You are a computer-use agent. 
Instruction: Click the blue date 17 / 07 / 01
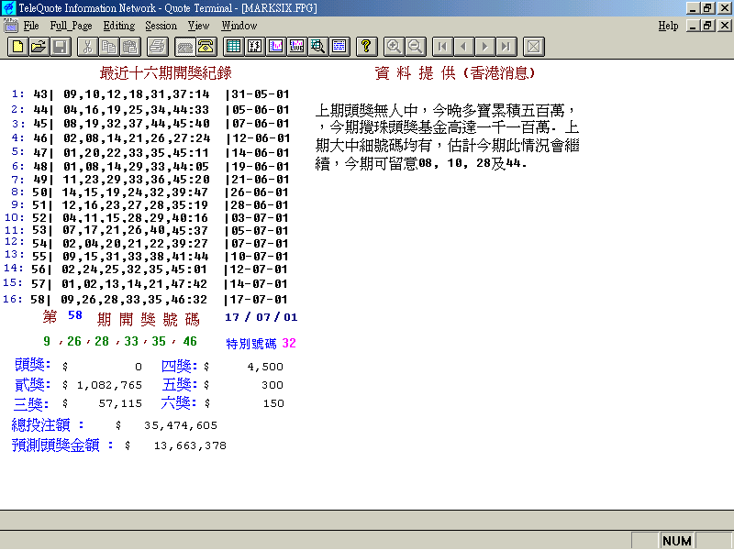[261, 317]
